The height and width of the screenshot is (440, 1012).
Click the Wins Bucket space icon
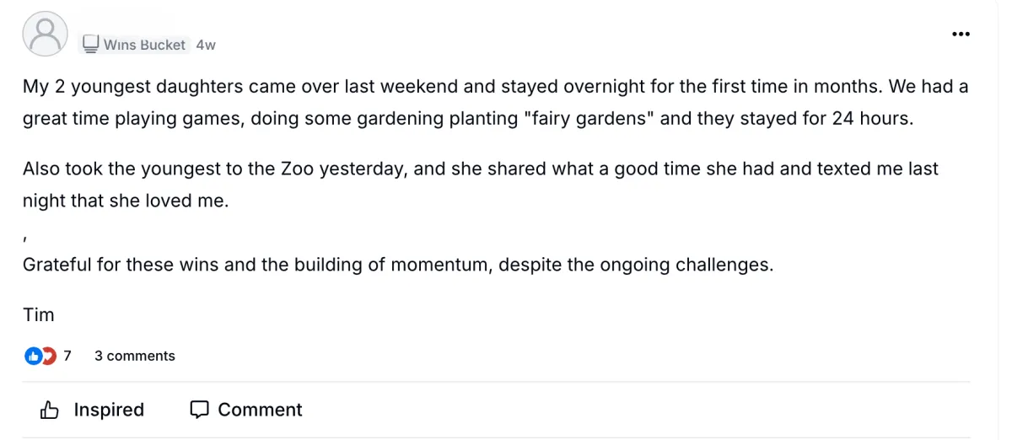pos(91,43)
